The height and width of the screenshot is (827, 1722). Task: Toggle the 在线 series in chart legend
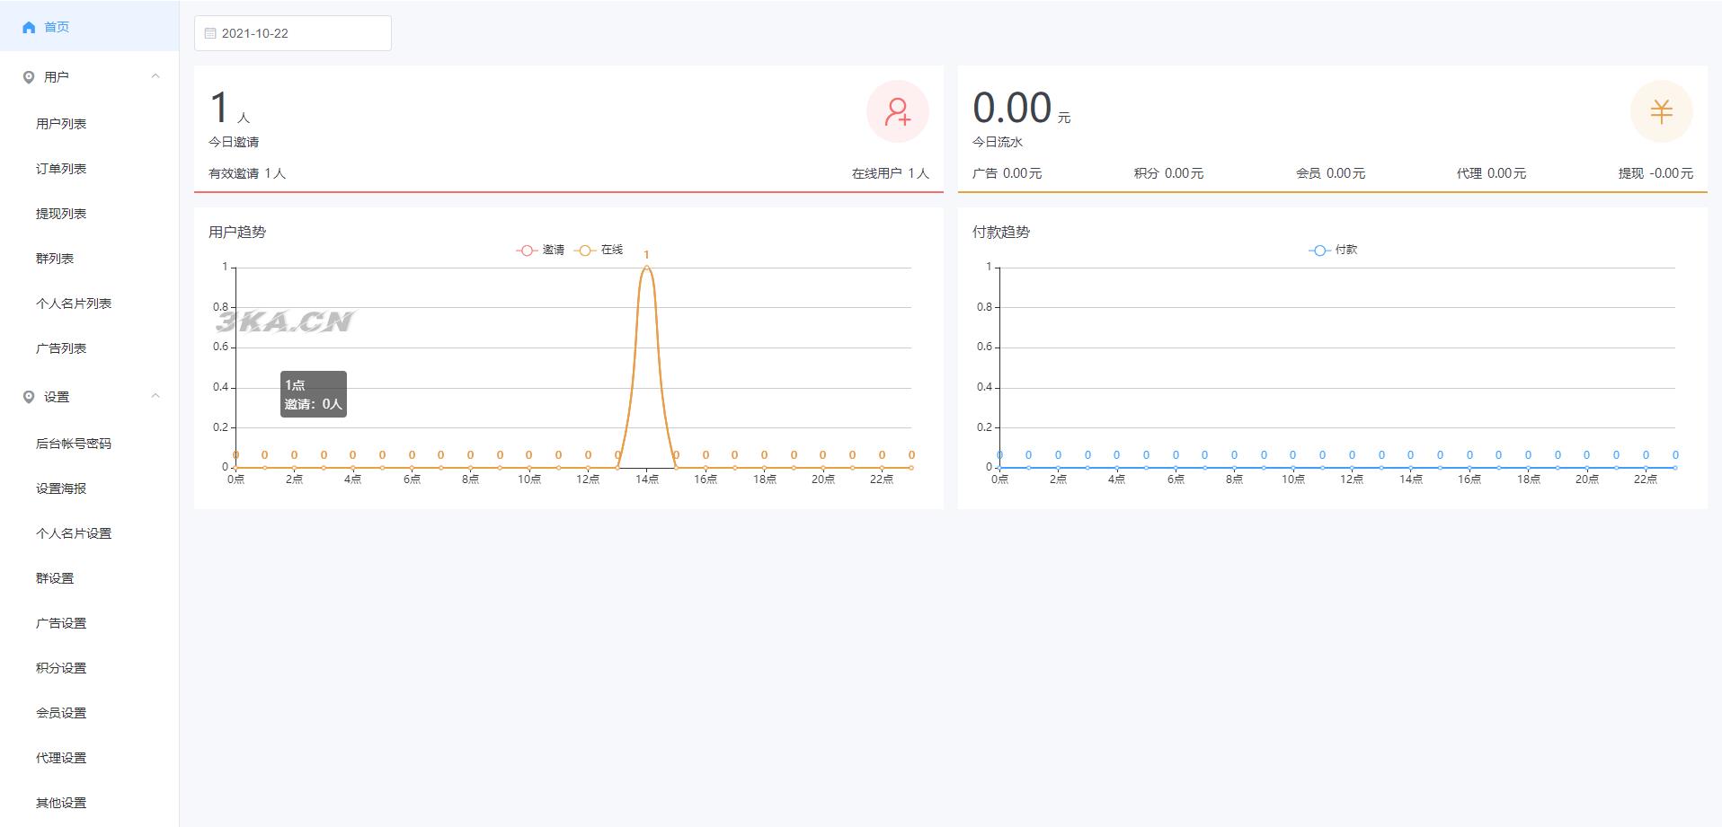[599, 251]
